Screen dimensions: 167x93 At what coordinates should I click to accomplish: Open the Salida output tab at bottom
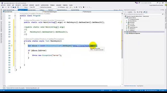tap(4, 88)
